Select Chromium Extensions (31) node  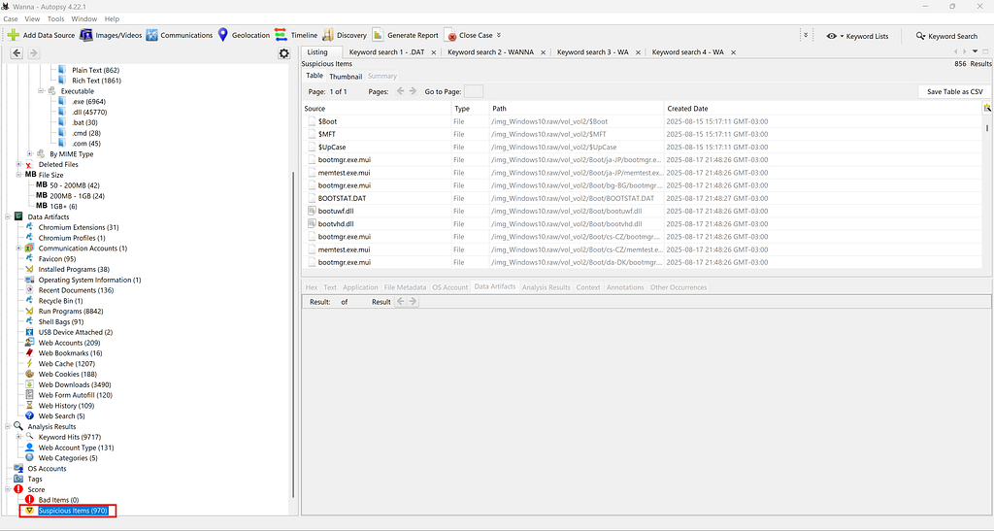point(78,227)
